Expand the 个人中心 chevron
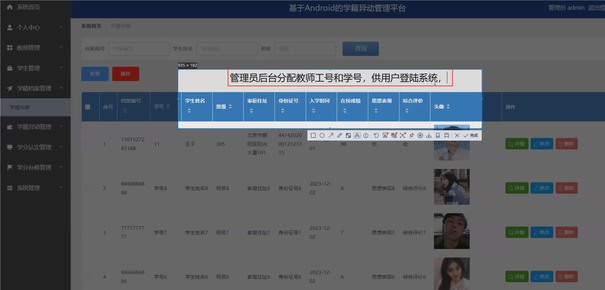Viewport: 605px width, 290px height. [x=61, y=27]
